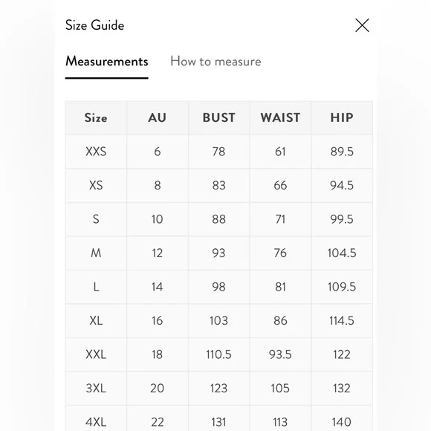Screen dimensions: 431x431
Task: Select the 3XL size row label
Action: pyautogui.click(x=96, y=389)
